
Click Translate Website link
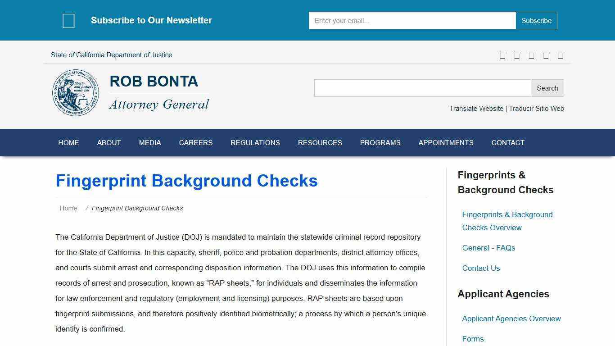coord(476,109)
